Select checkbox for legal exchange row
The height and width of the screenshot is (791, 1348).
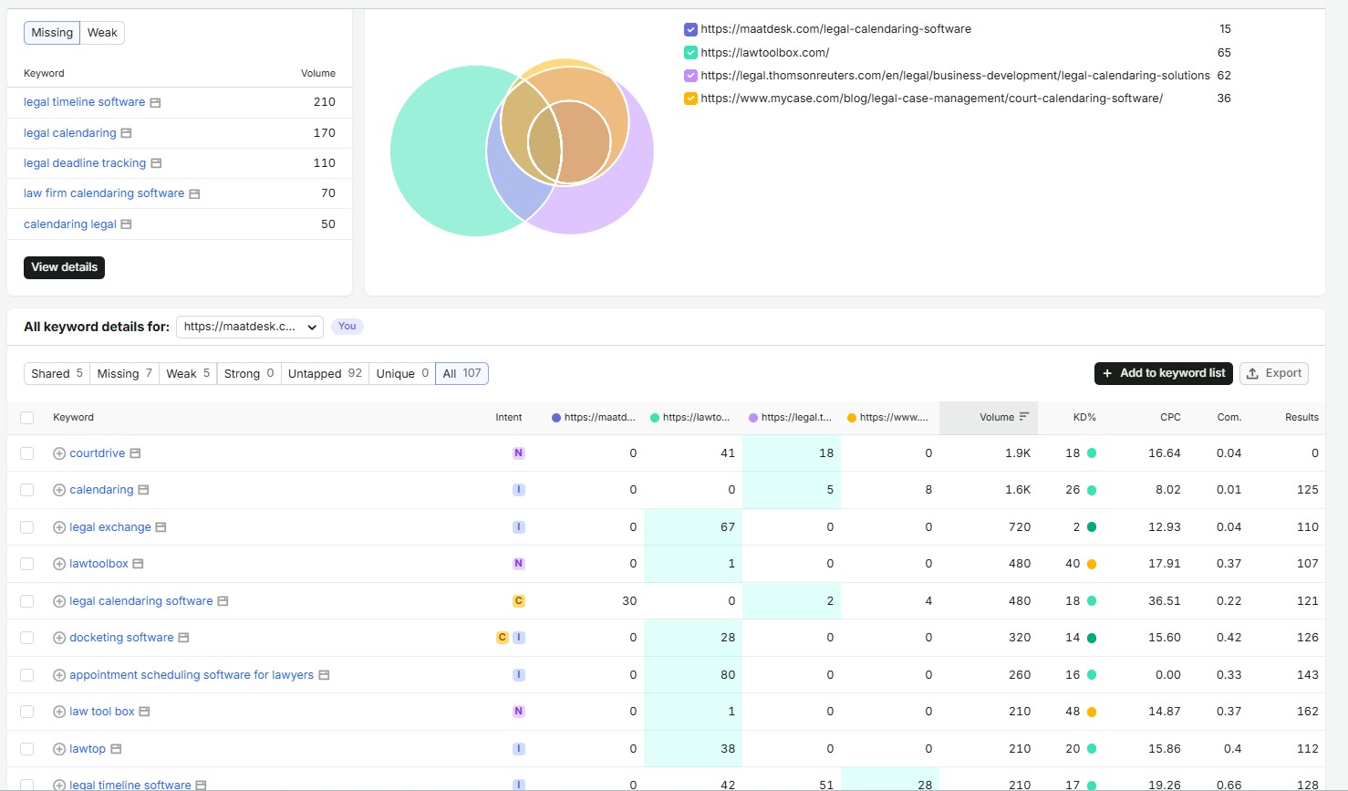(27, 527)
